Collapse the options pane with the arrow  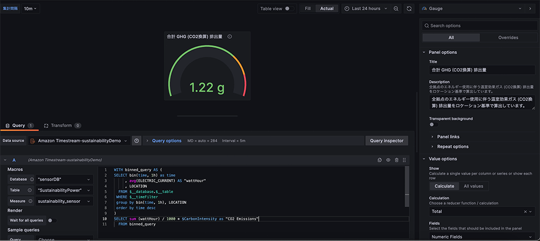click(530, 9)
